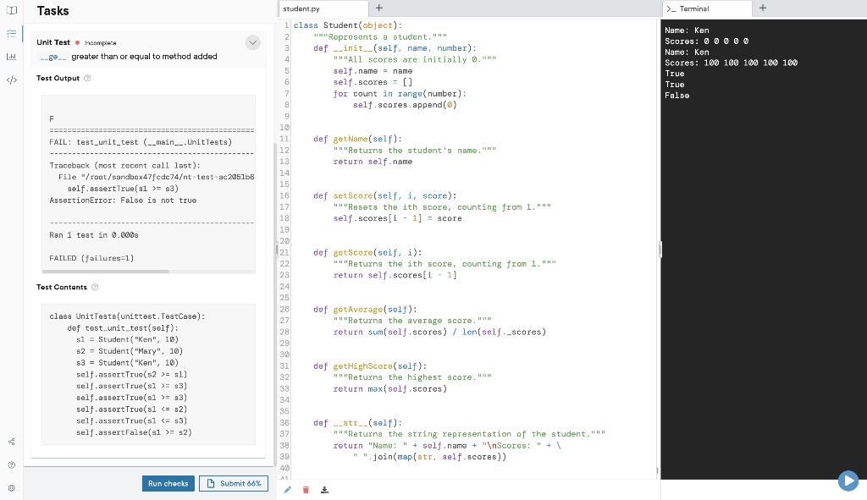This screenshot has height=500, width=867.
Task: Click 'self.assertFalse(s1 >= s2)' test line
Action: (134, 432)
